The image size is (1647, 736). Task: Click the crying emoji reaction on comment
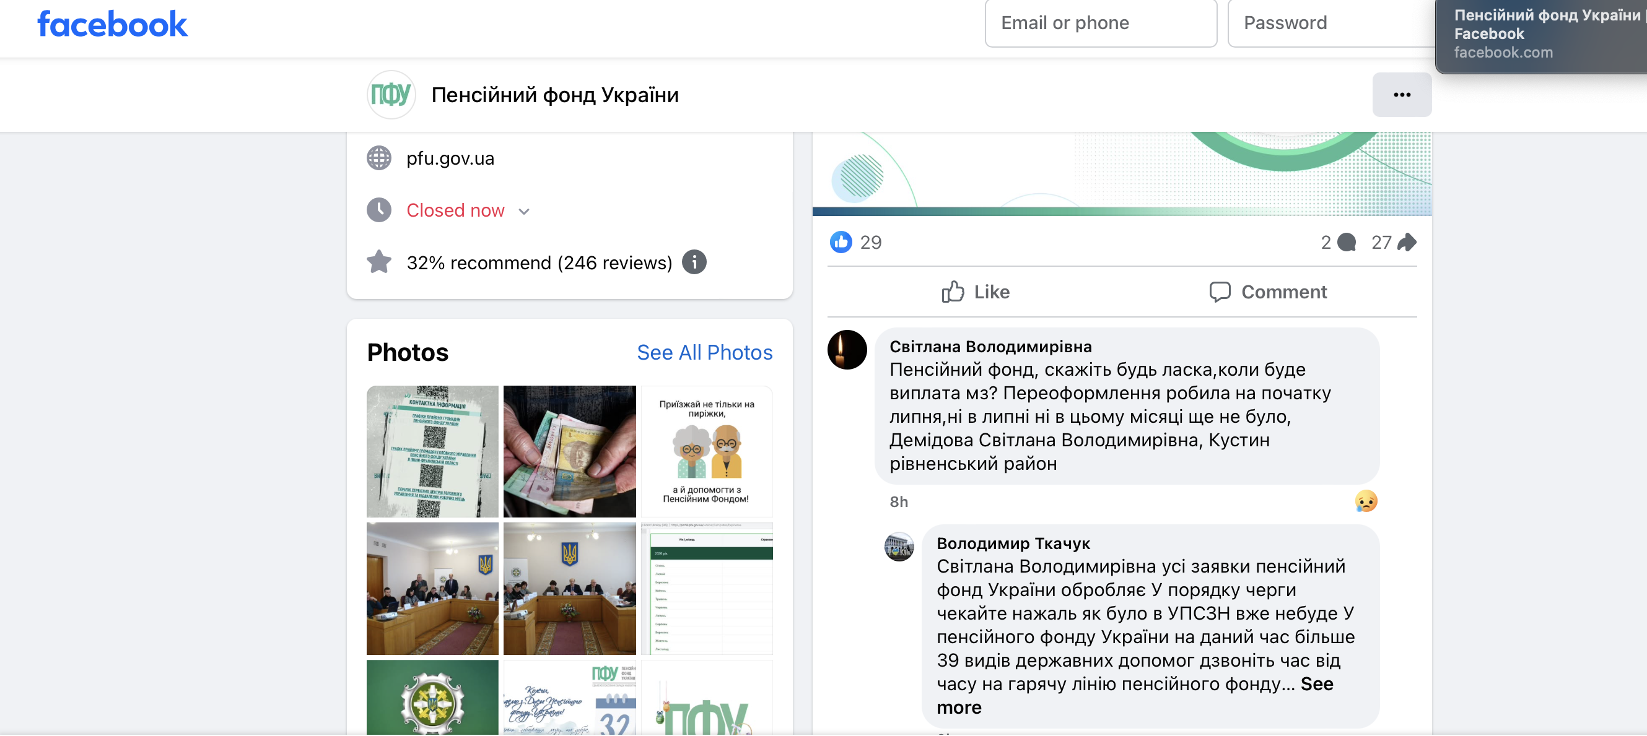point(1365,501)
